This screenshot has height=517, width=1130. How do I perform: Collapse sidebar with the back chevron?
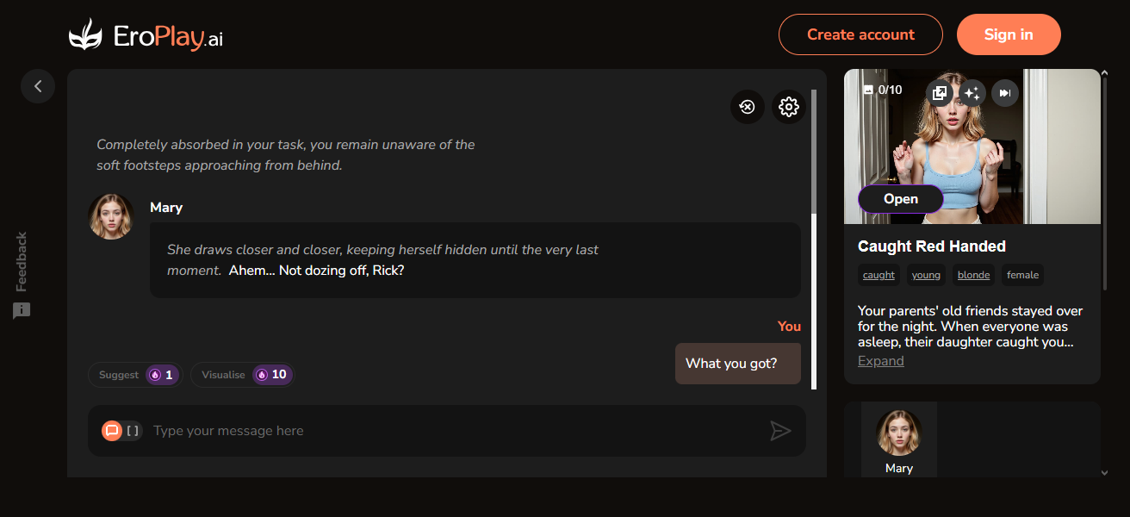[x=38, y=86]
